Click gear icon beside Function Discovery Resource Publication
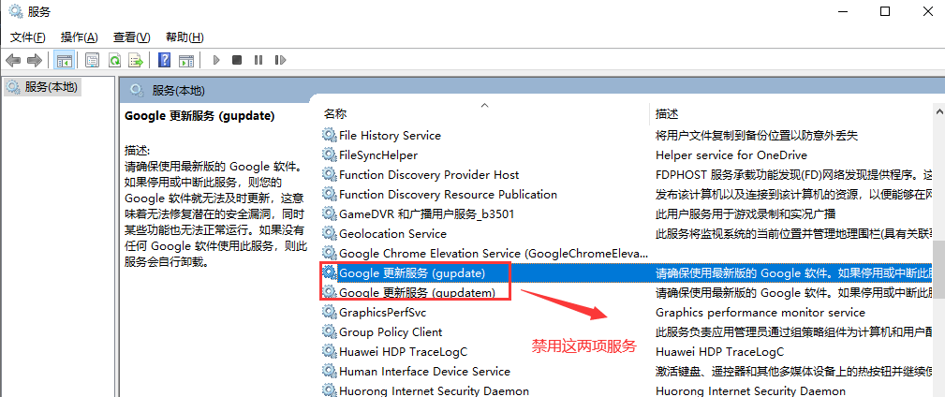This screenshot has height=397, width=945. (x=329, y=194)
